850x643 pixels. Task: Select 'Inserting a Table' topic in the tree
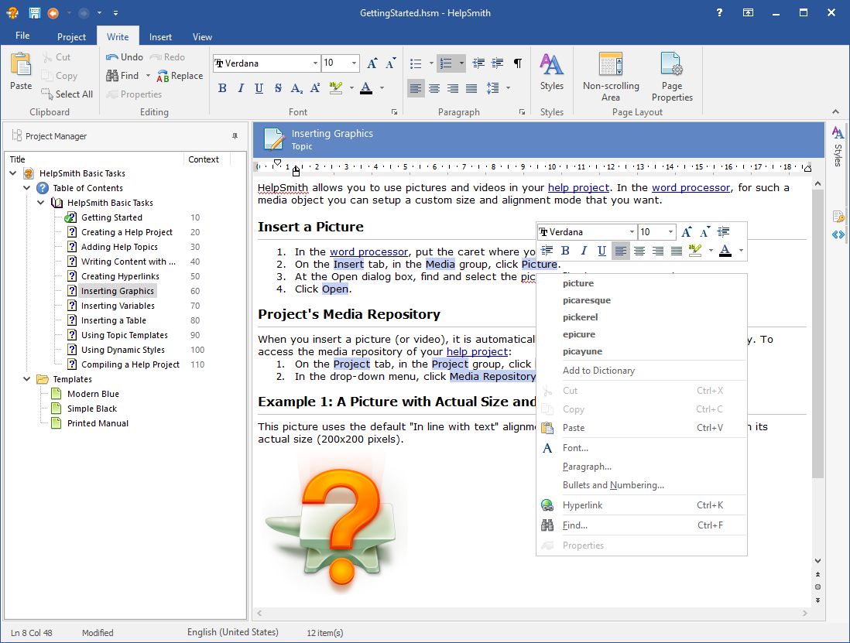[114, 320]
